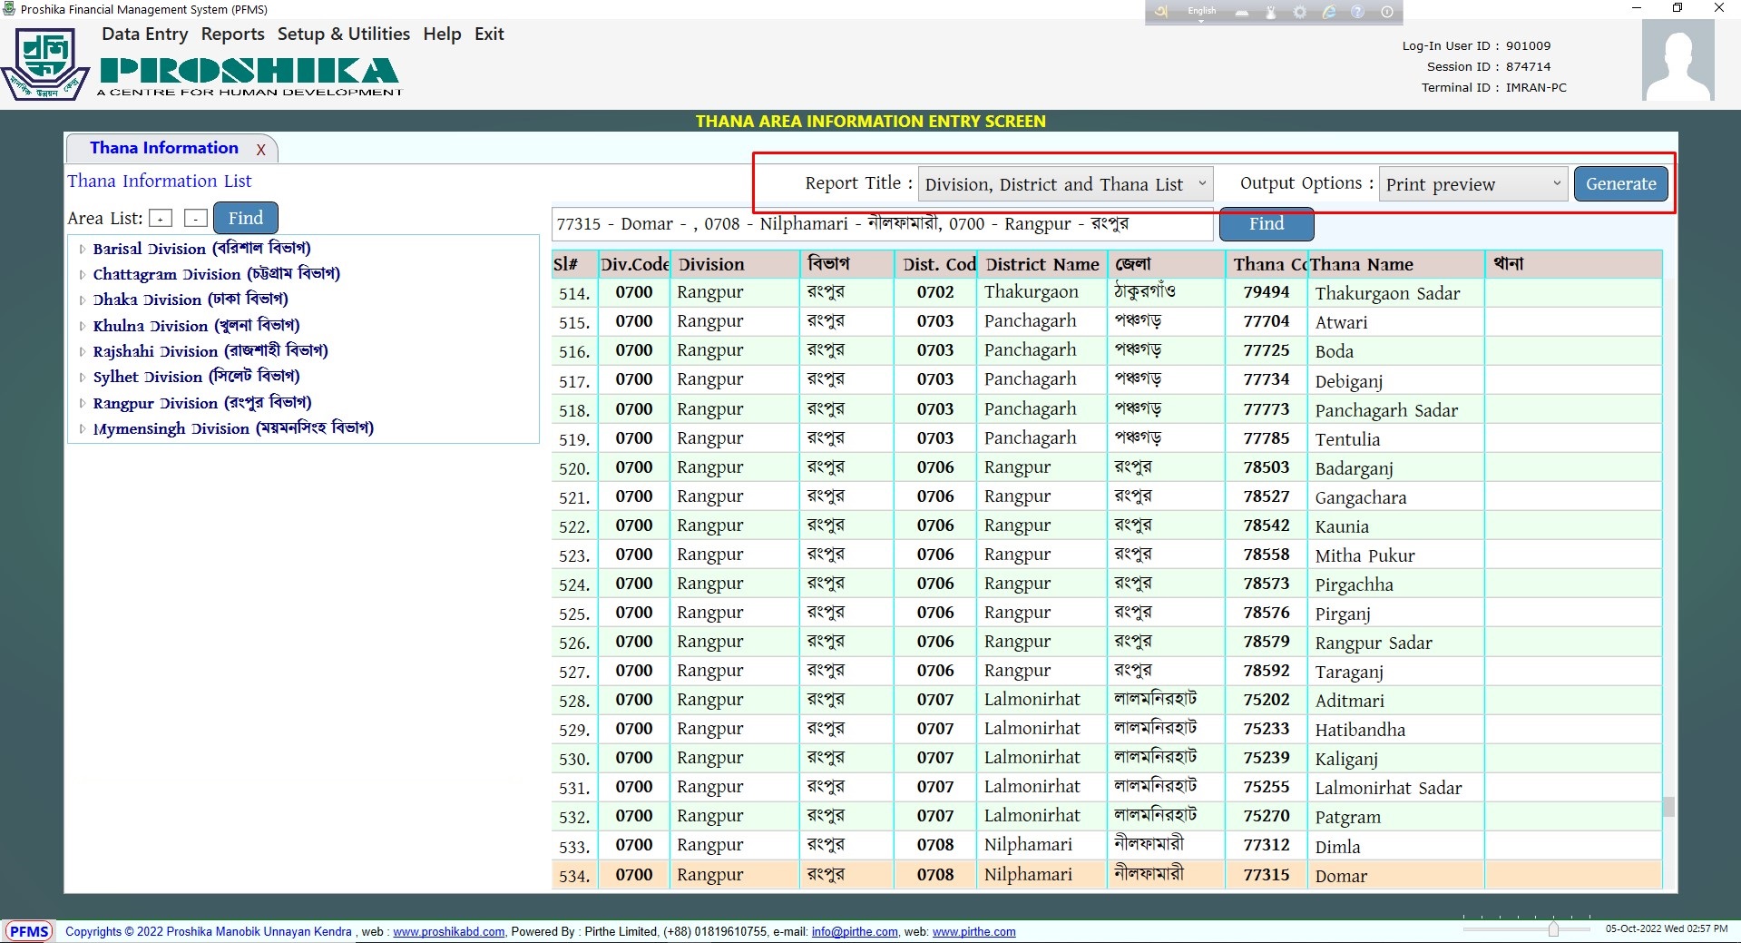Select the Tentulia thana row
The width and height of the screenshot is (1741, 943).
point(1106,438)
